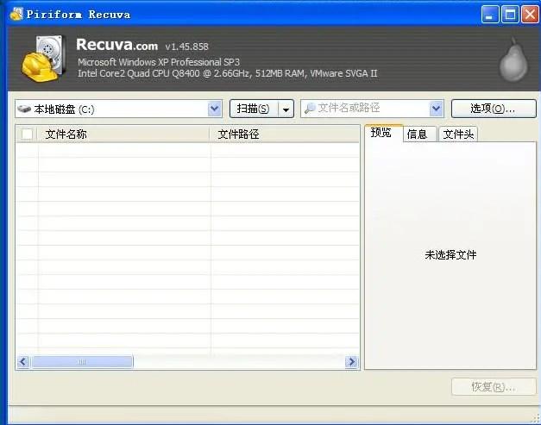Screen dimensions: 541x425
Task: Click the 未选择文件 message in preview pane
Action: pyautogui.click(x=450, y=255)
